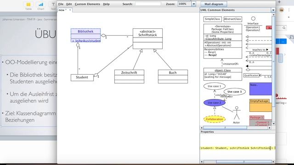This screenshot has width=294, height=165.
Task: Open the Edit menu
Action: coord(69,4)
